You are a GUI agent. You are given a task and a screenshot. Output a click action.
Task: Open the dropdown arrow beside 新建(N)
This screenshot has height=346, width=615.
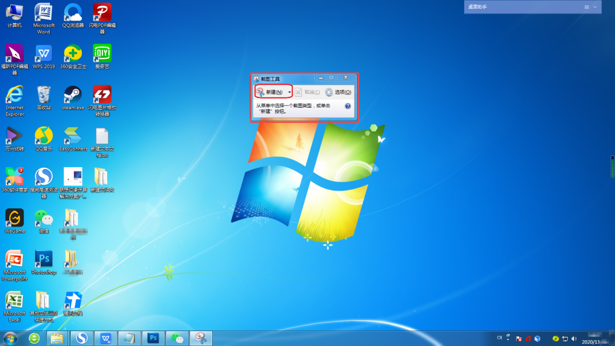(290, 92)
